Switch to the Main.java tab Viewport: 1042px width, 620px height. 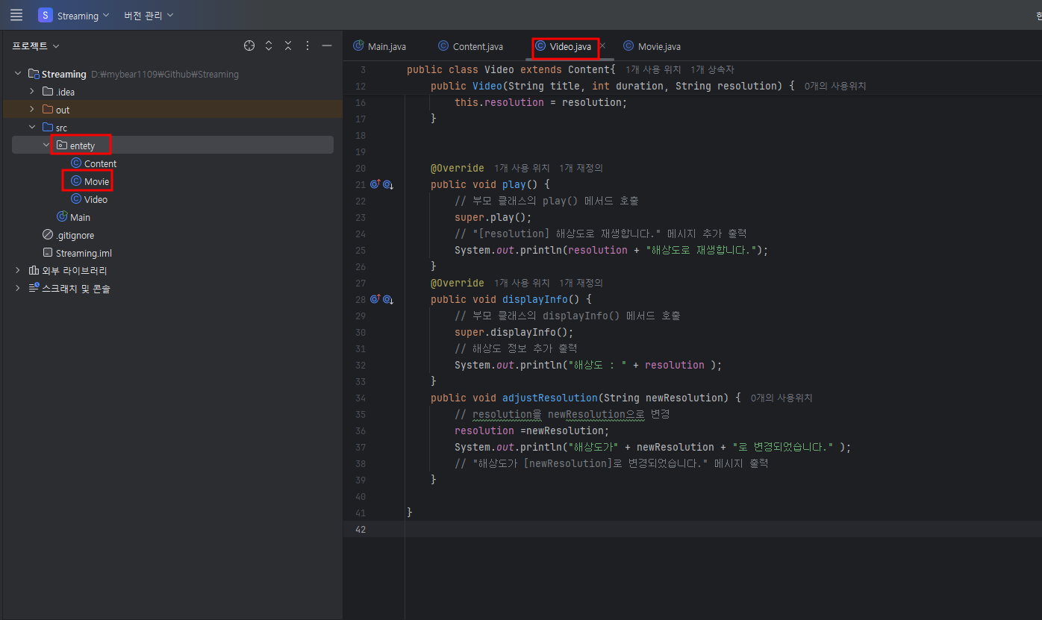pos(380,46)
